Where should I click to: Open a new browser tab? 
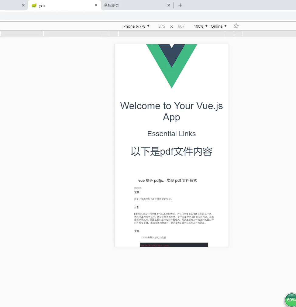(x=180, y=5)
